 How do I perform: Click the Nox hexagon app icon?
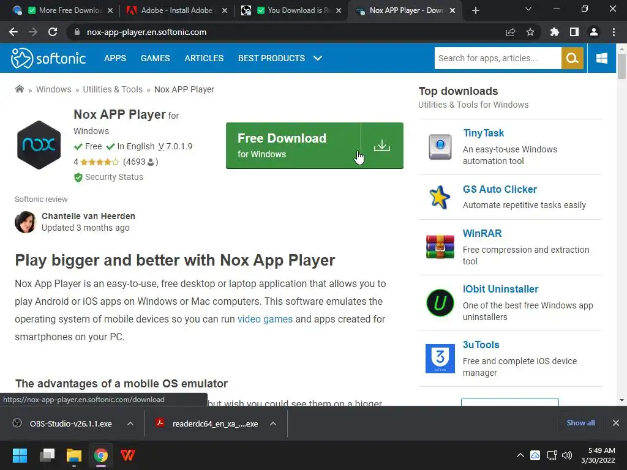(39, 145)
